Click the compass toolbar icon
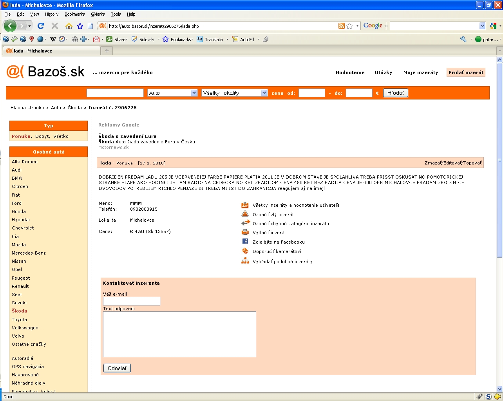Viewport: 503px width, 401px height. pos(62,39)
